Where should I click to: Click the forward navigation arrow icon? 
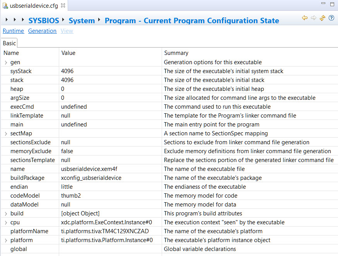tap(314, 18)
